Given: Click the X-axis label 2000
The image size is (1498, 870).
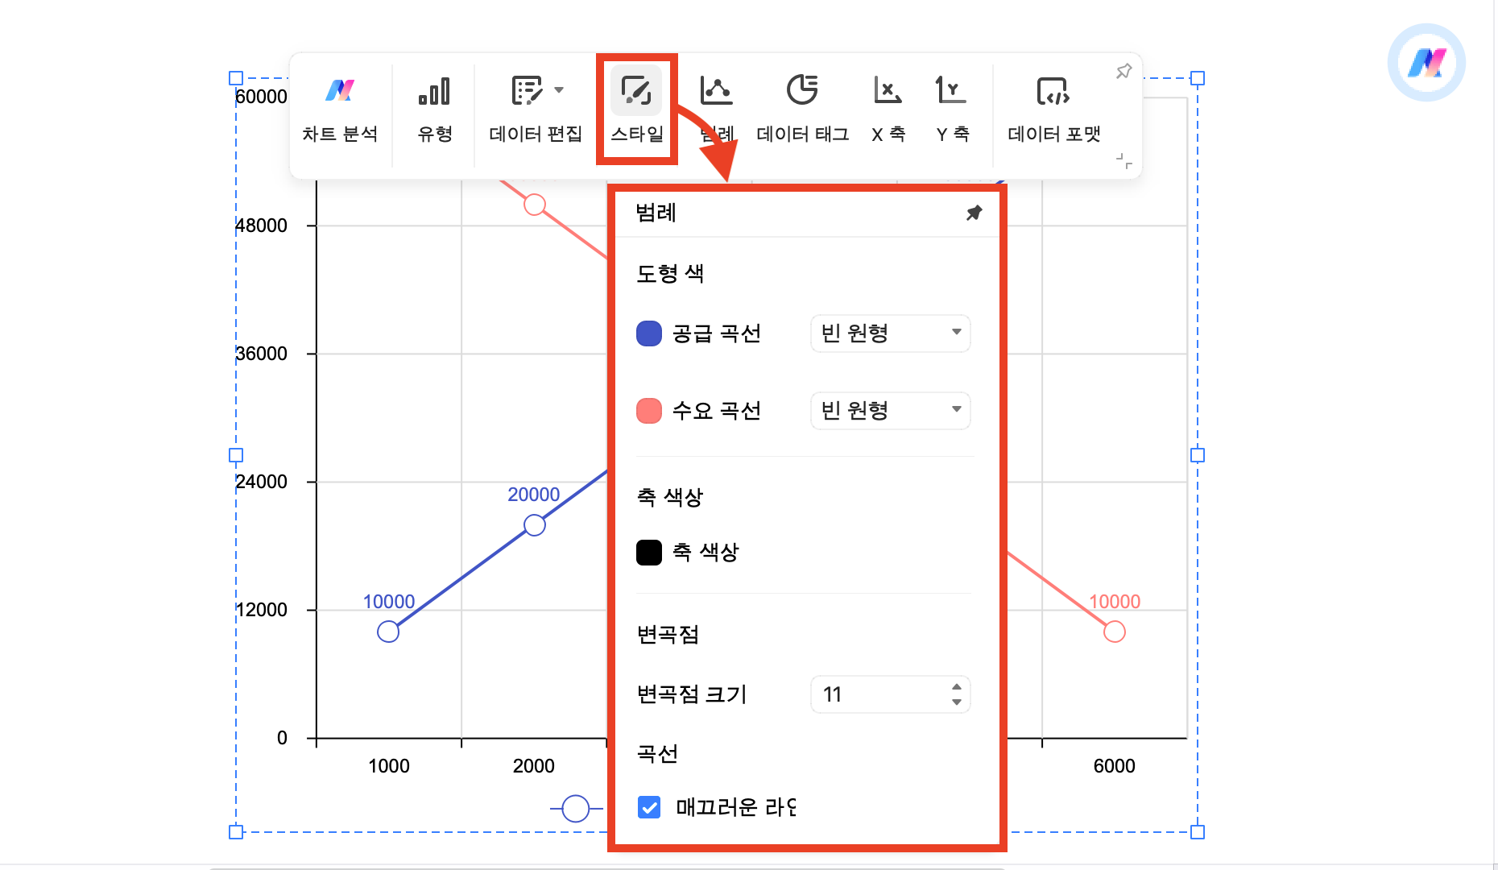Looking at the screenshot, I should [534, 766].
